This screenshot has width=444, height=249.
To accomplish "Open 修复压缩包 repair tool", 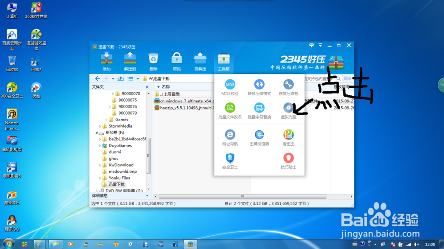I will point(288,87).
